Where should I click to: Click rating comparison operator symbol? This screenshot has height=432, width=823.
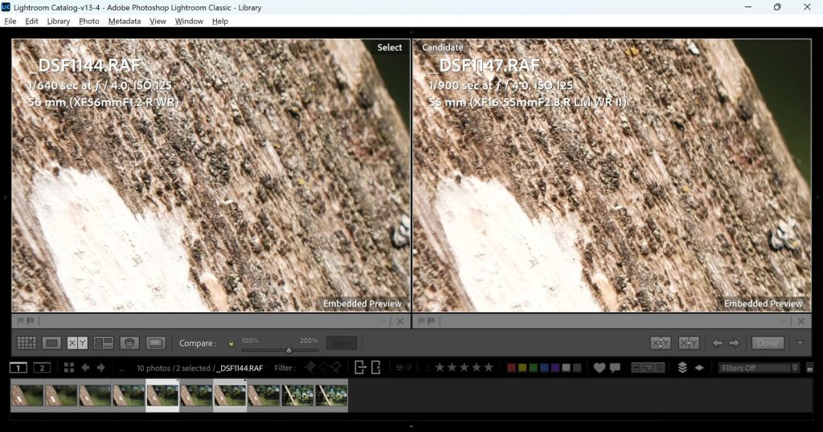pyautogui.click(x=428, y=368)
